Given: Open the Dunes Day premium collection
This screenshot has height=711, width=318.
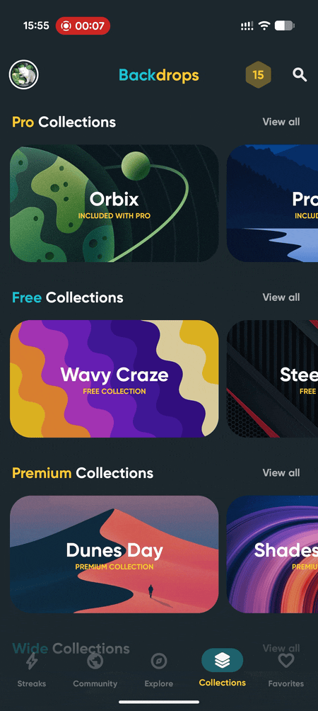Looking at the screenshot, I should coord(114,554).
